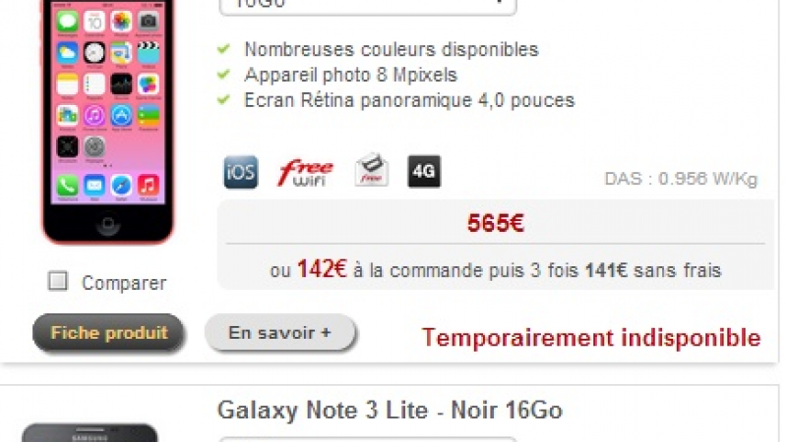Click green checkmark beside Ecran Rétina panoramique
This screenshot has height=442, width=787.
pos(223,100)
